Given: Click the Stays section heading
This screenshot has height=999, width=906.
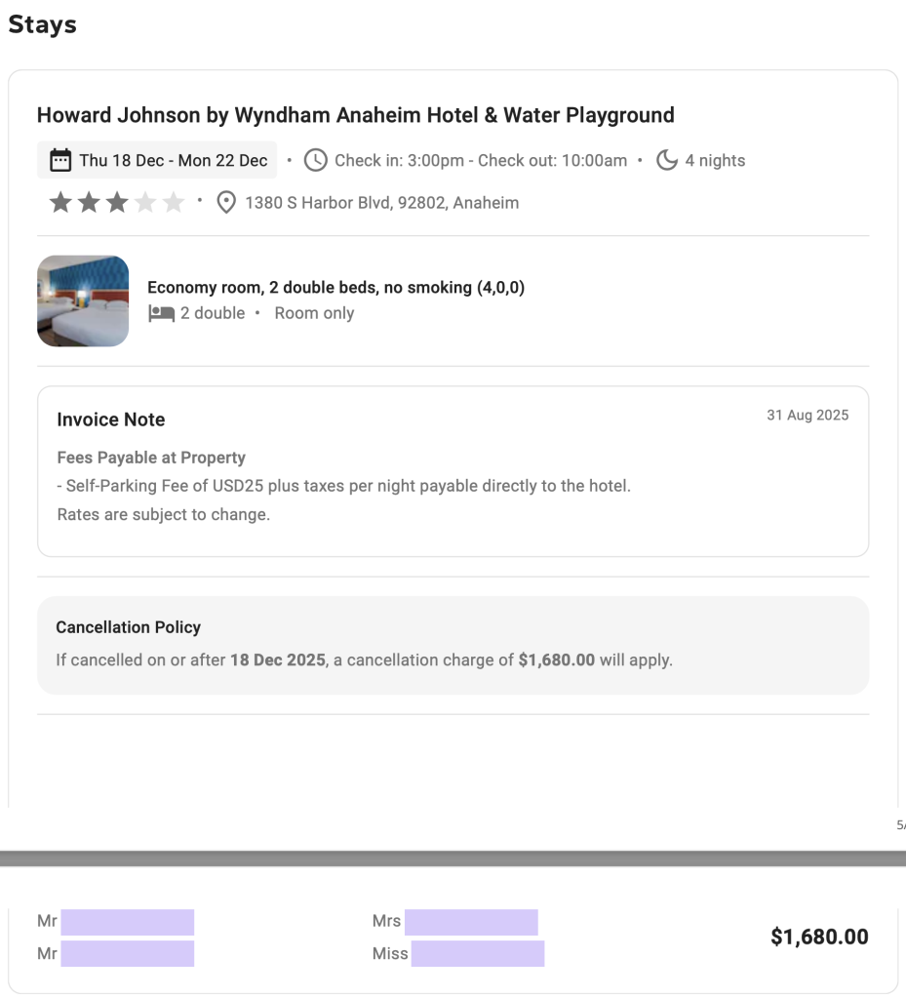Looking at the screenshot, I should pyautogui.click(x=42, y=25).
